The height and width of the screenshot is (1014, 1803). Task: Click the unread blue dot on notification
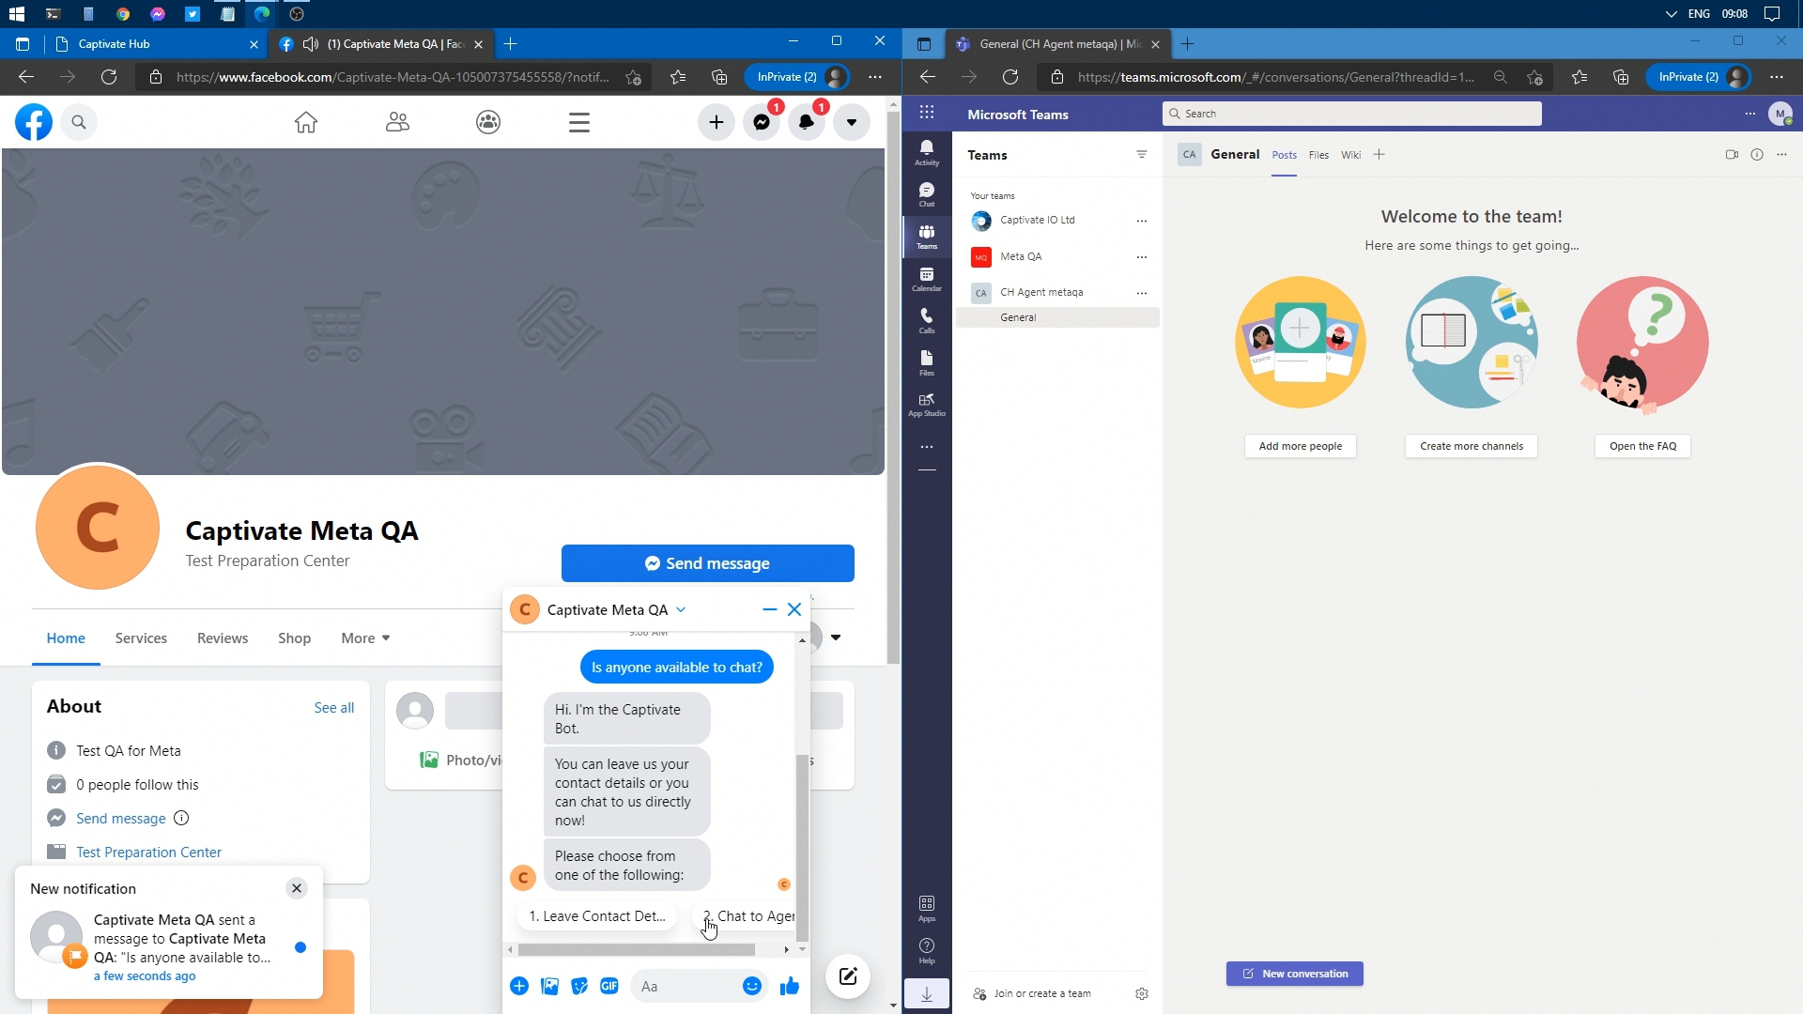[300, 947]
